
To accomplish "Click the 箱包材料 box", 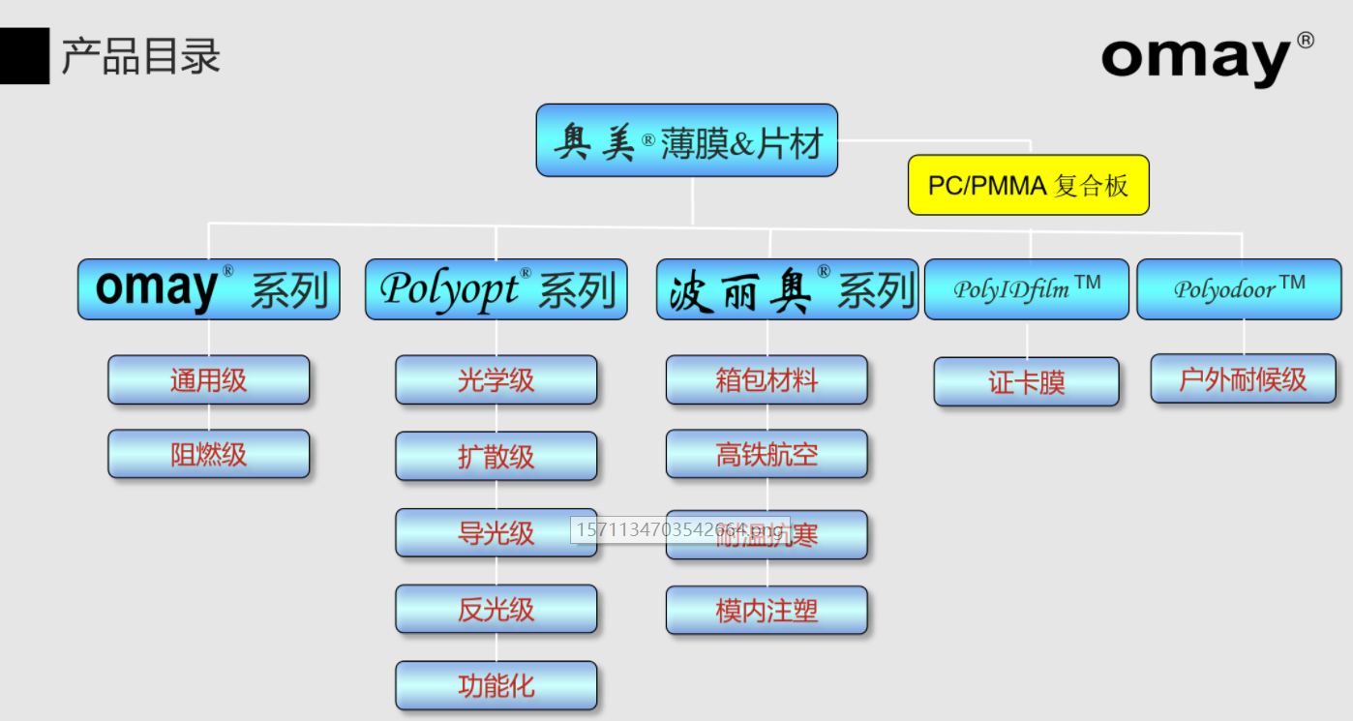I will [x=767, y=380].
